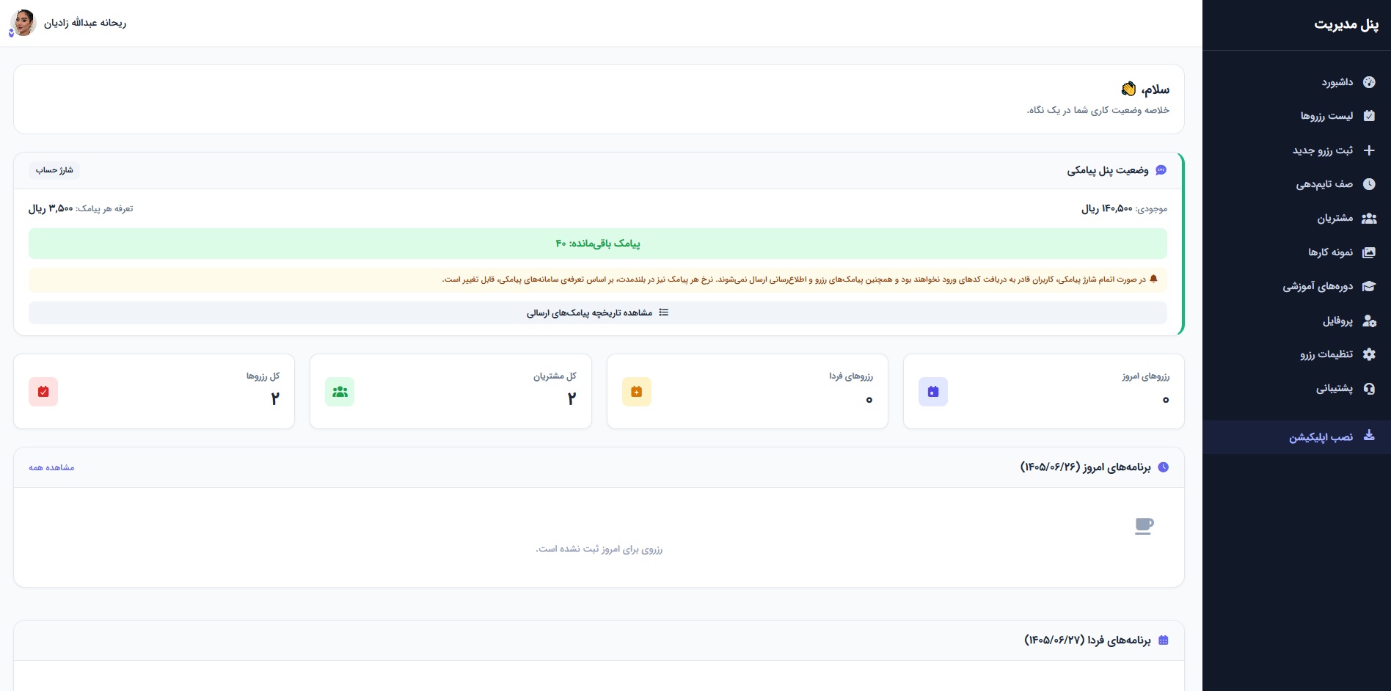
Task: Click the تنظیمات رزرو gear icon
Action: tap(1369, 354)
